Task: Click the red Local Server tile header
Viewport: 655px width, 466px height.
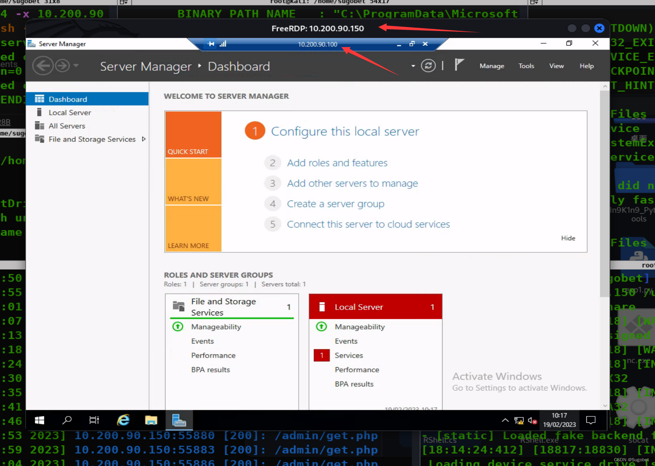Action: point(375,307)
